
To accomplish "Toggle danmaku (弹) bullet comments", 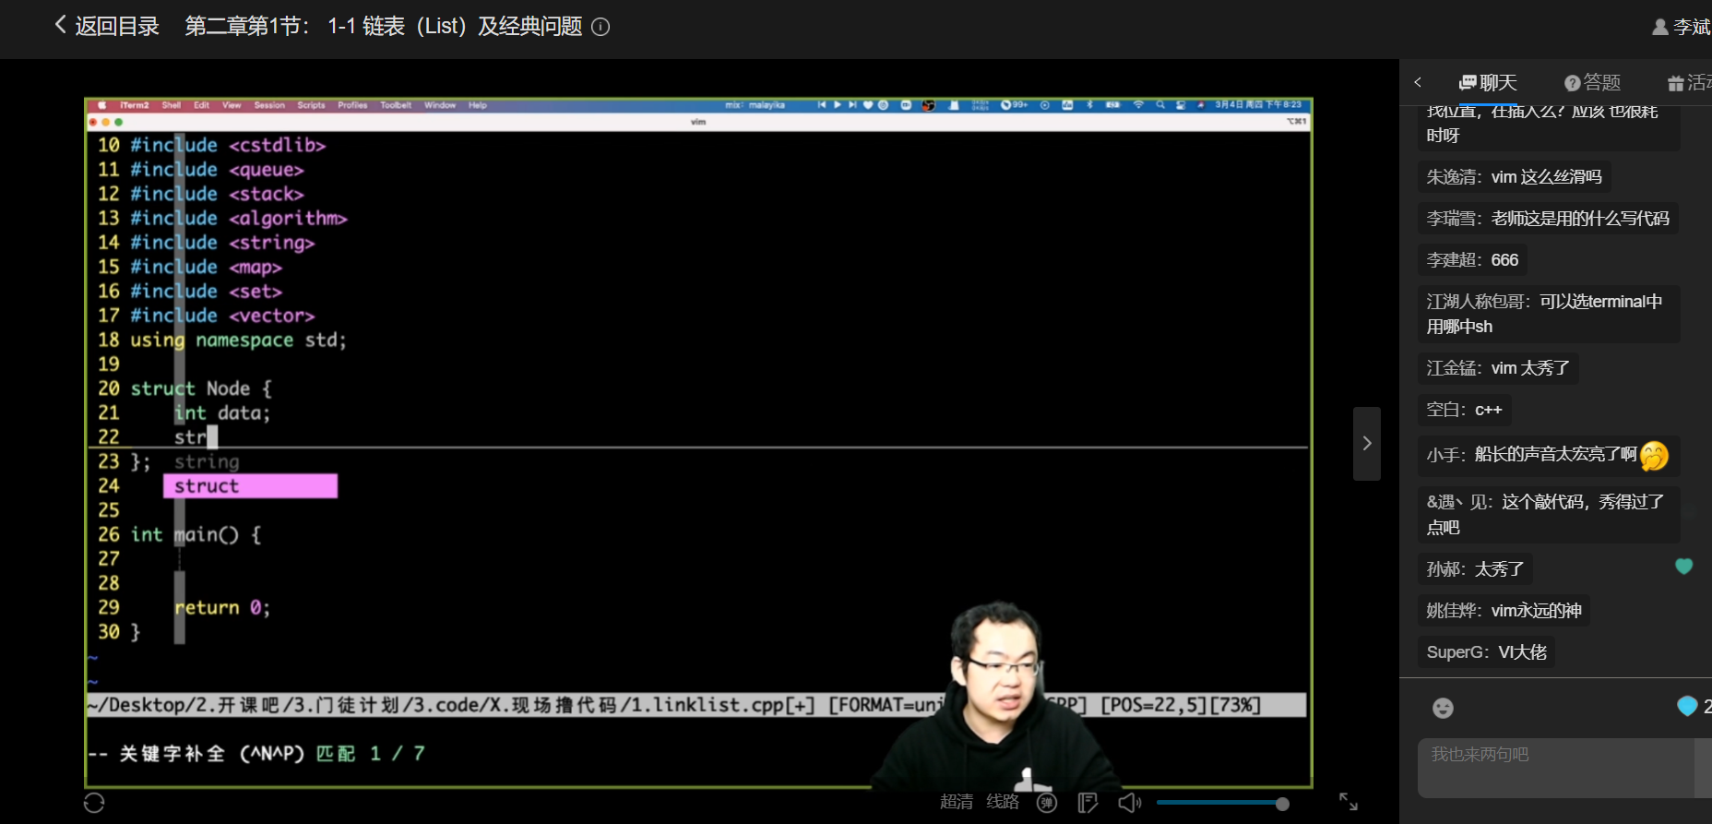I will pyautogui.click(x=1047, y=803).
